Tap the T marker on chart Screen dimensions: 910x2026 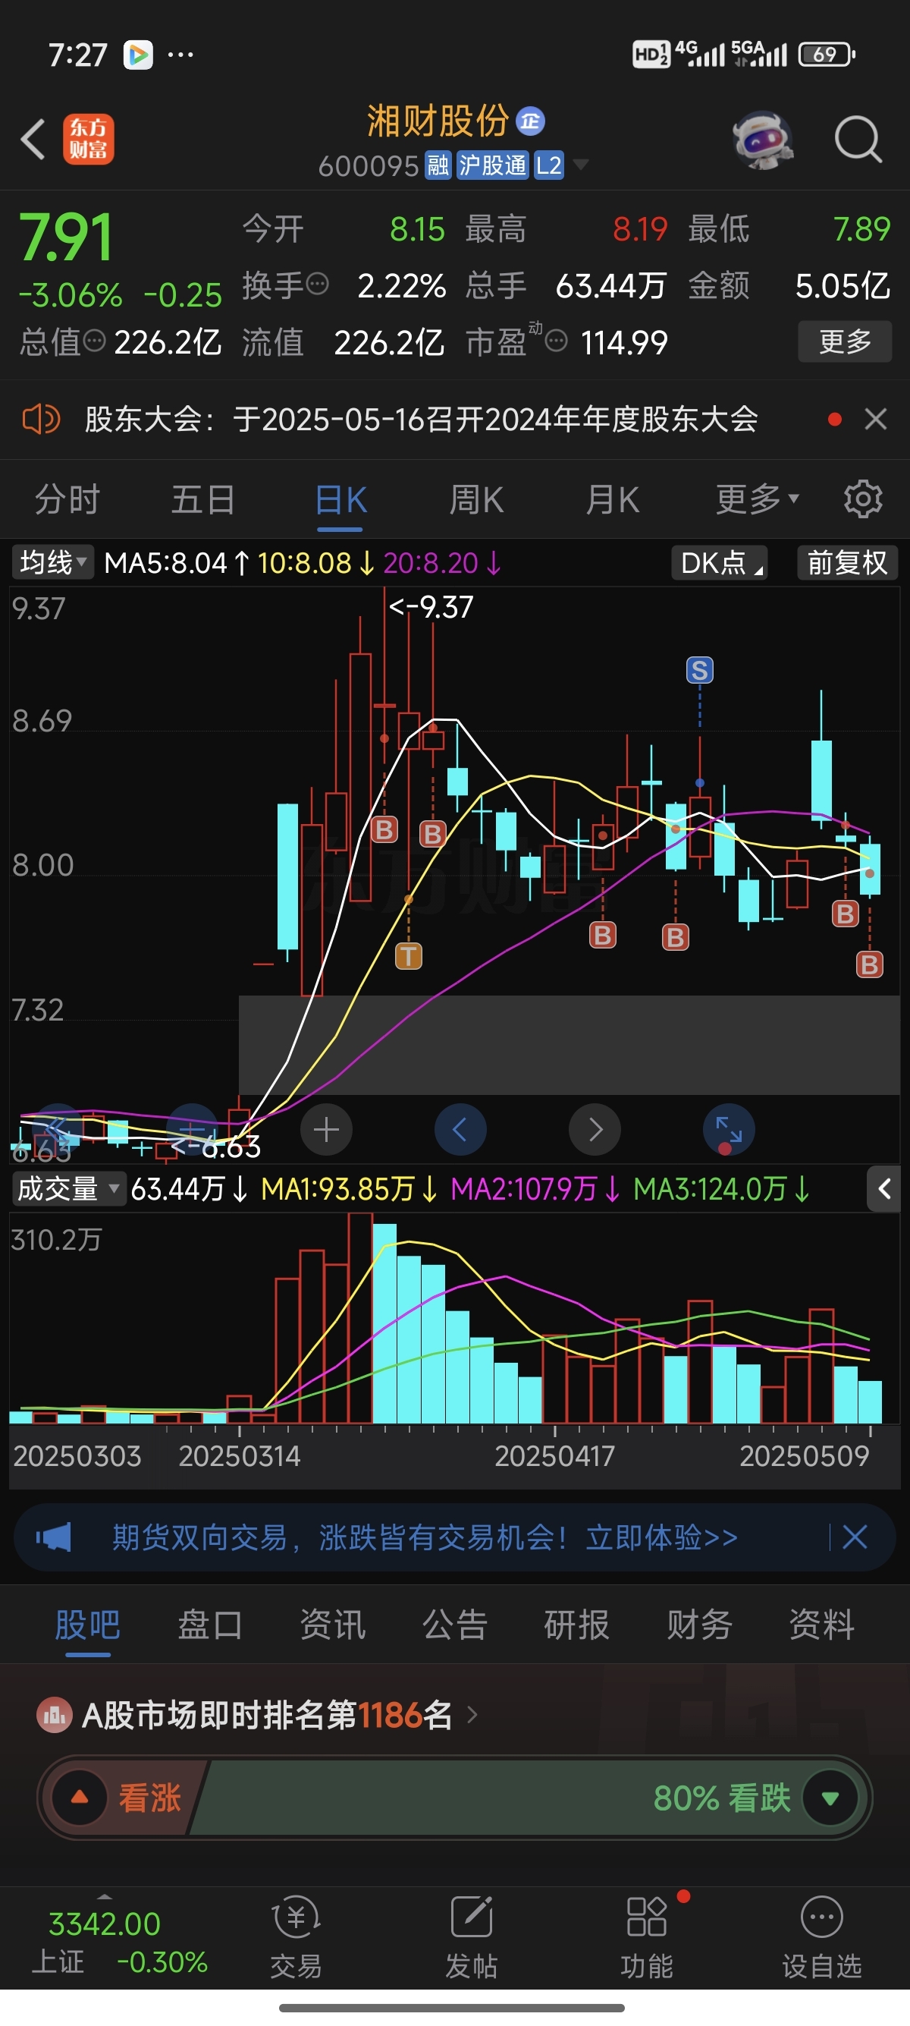[408, 956]
